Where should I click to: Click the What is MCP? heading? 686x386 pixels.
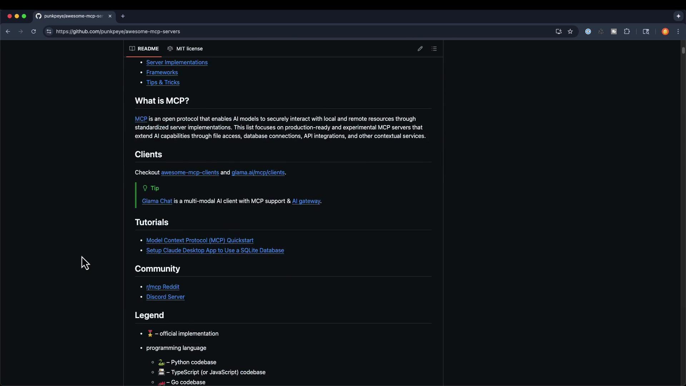point(162,101)
